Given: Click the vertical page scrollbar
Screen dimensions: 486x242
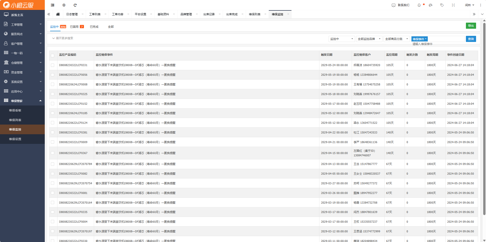Looking at the screenshot, I should point(484,119).
